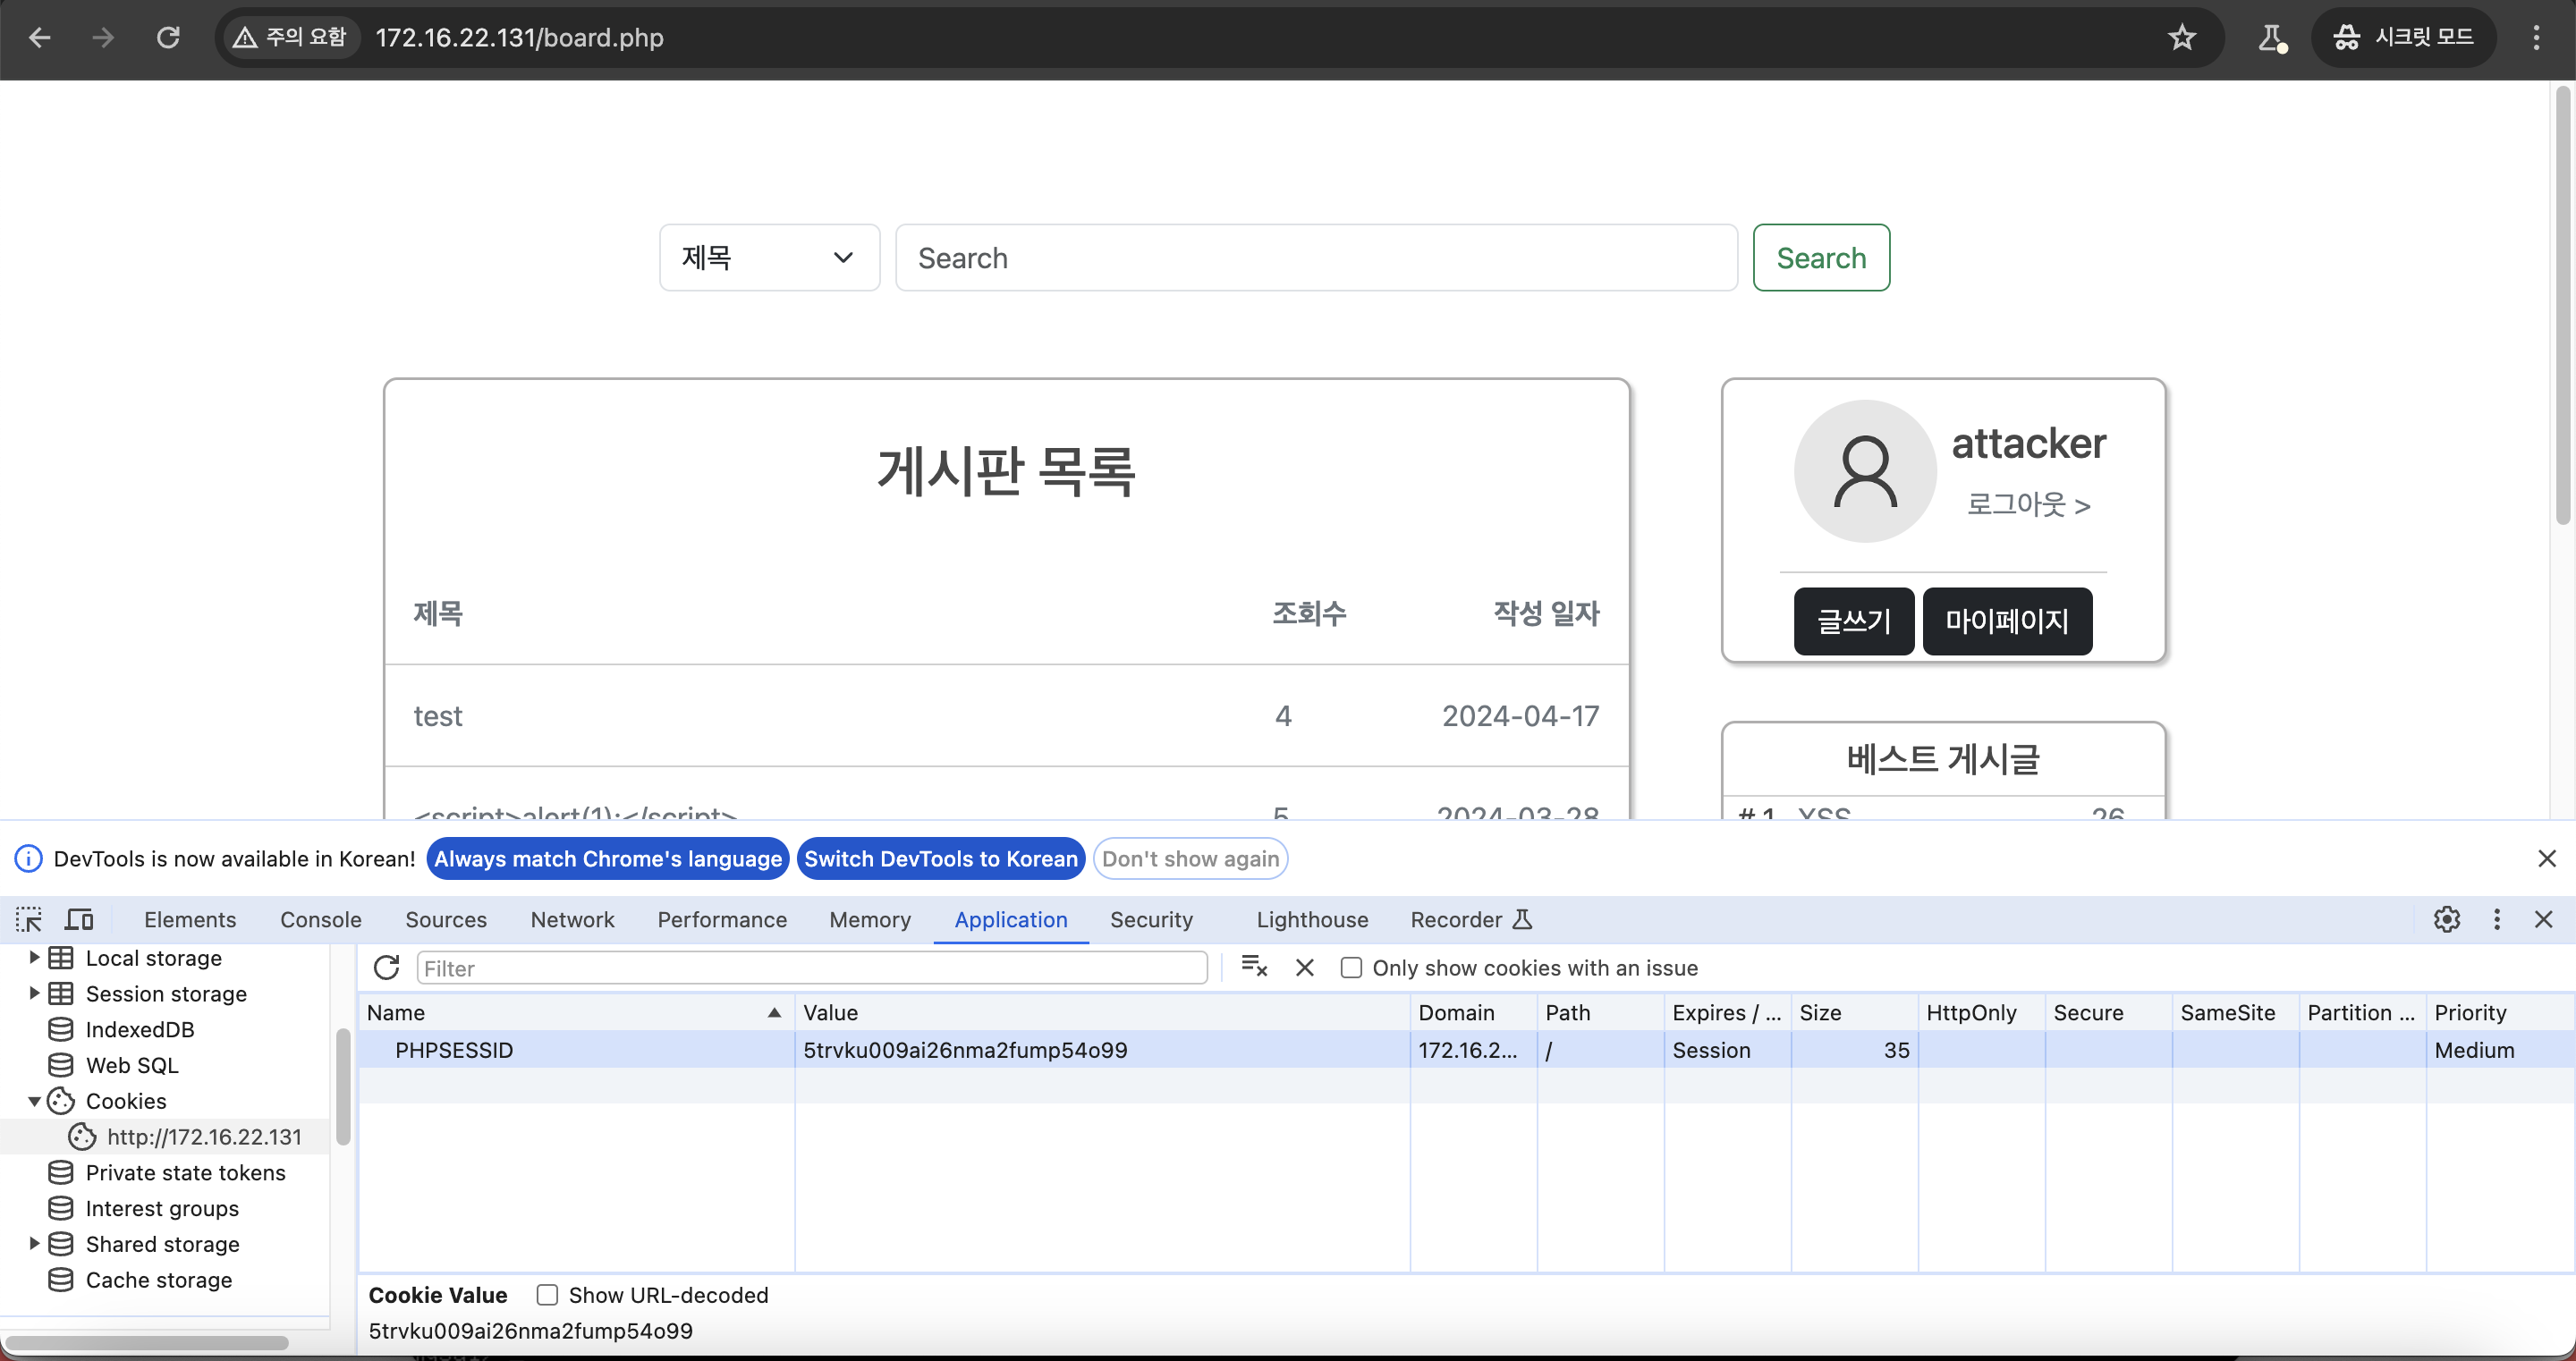The height and width of the screenshot is (1361, 2576).
Task: Click the browser forward arrow
Action: coord(103,38)
